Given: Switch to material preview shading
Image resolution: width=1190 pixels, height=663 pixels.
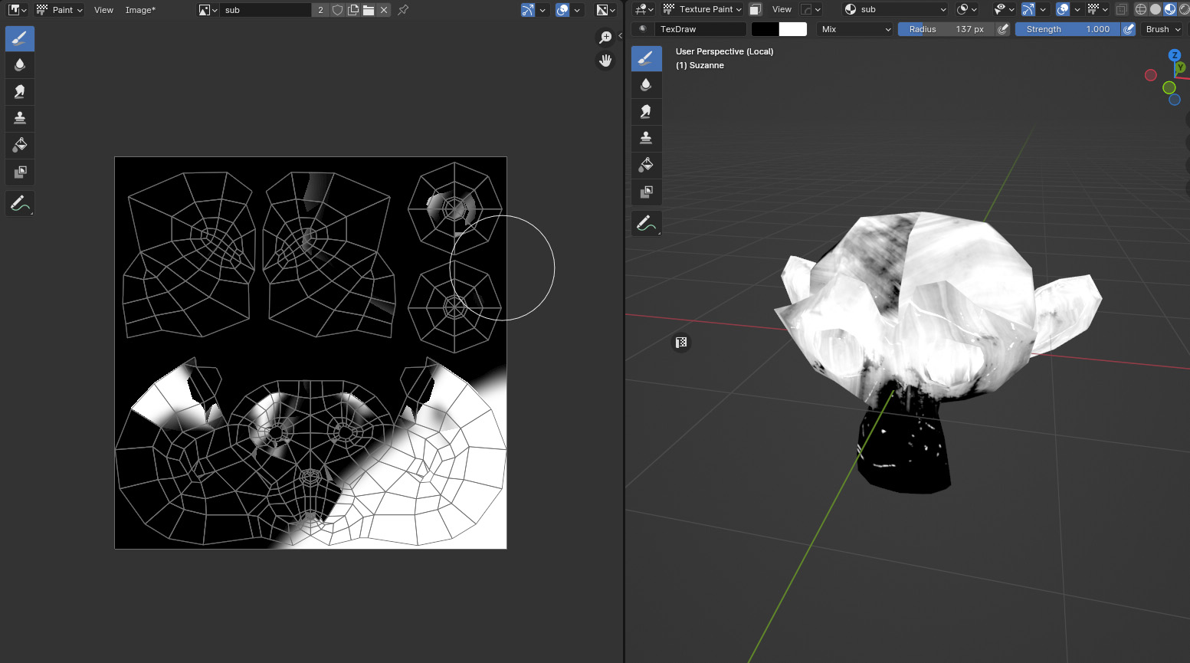Looking at the screenshot, I should pos(1170,9).
